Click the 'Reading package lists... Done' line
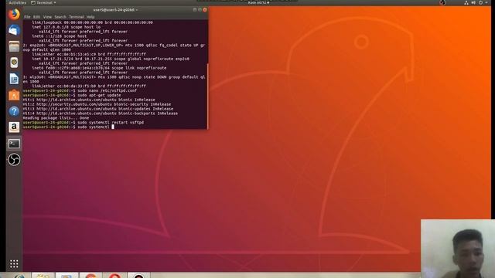The height and width of the screenshot is (278, 495). point(56,118)
